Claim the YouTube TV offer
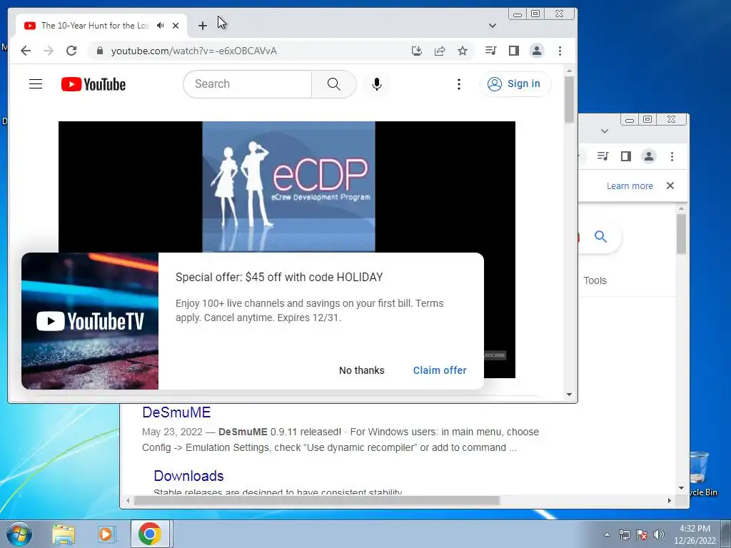The width and height of the screenshot is (731, 548). pyautogui.click(x=440, y=370)
